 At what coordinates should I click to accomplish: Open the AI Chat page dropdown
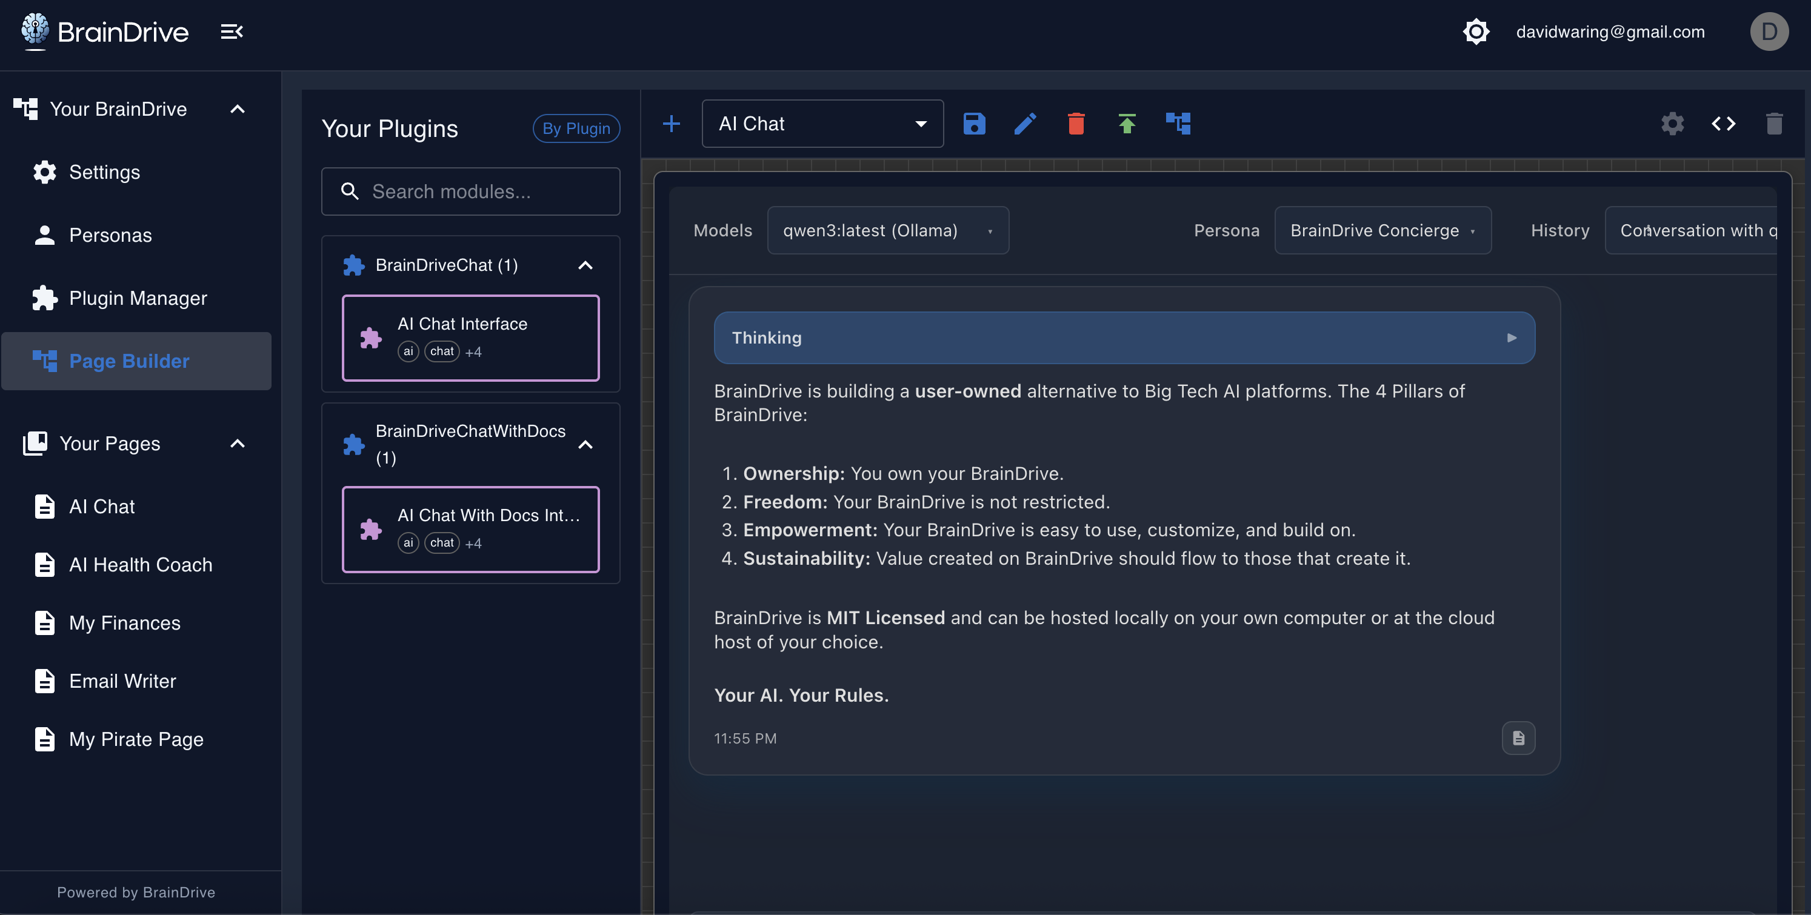coord(822,124)
